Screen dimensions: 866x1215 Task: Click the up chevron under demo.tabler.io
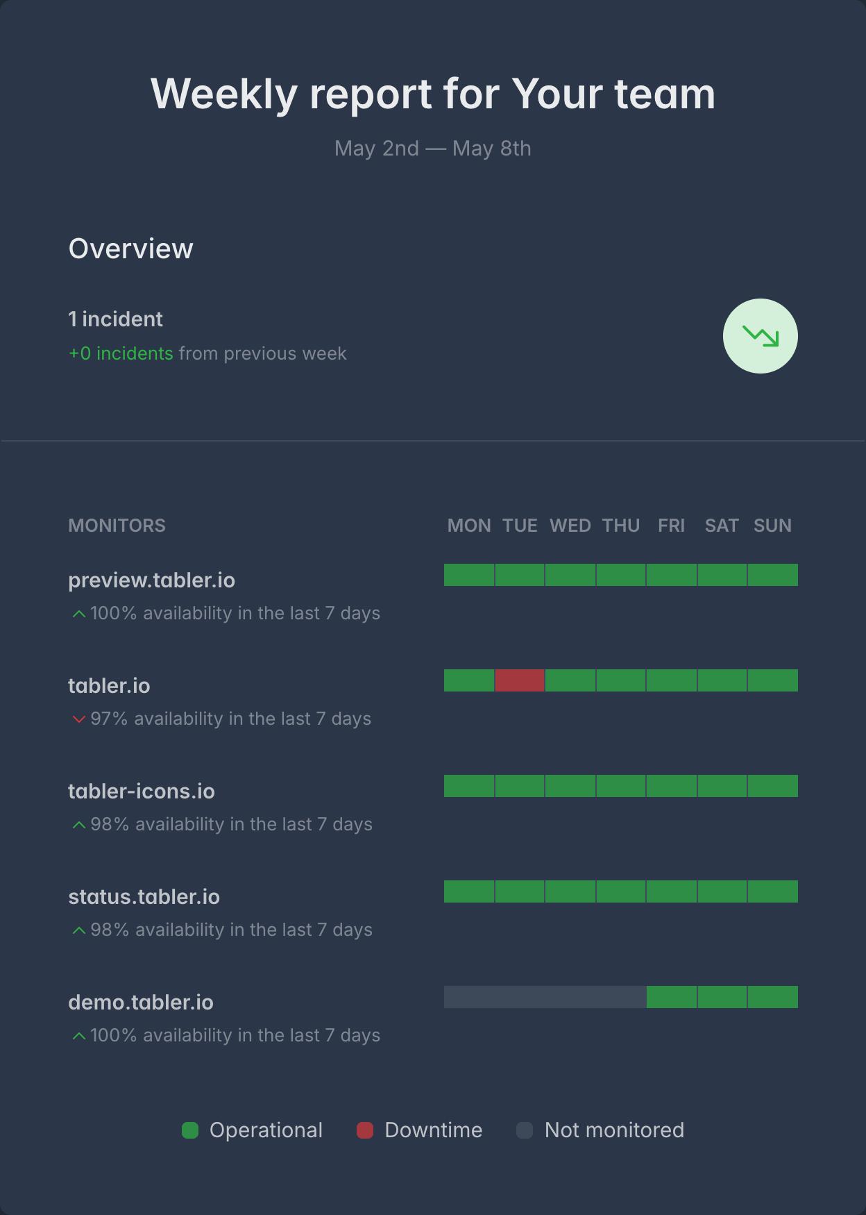tap(79, 1036)
